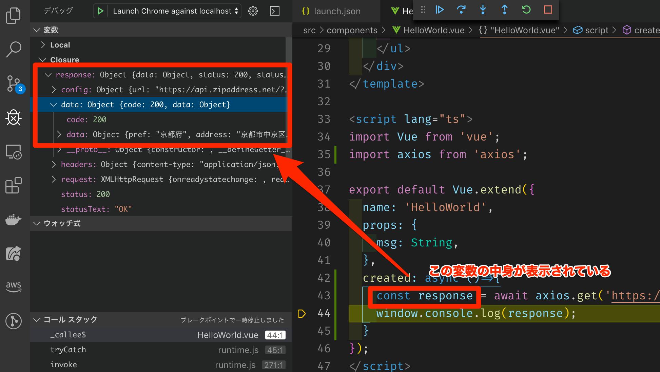660x372 pixels.
Task: Click the Step Out icon
Action: 504,10
